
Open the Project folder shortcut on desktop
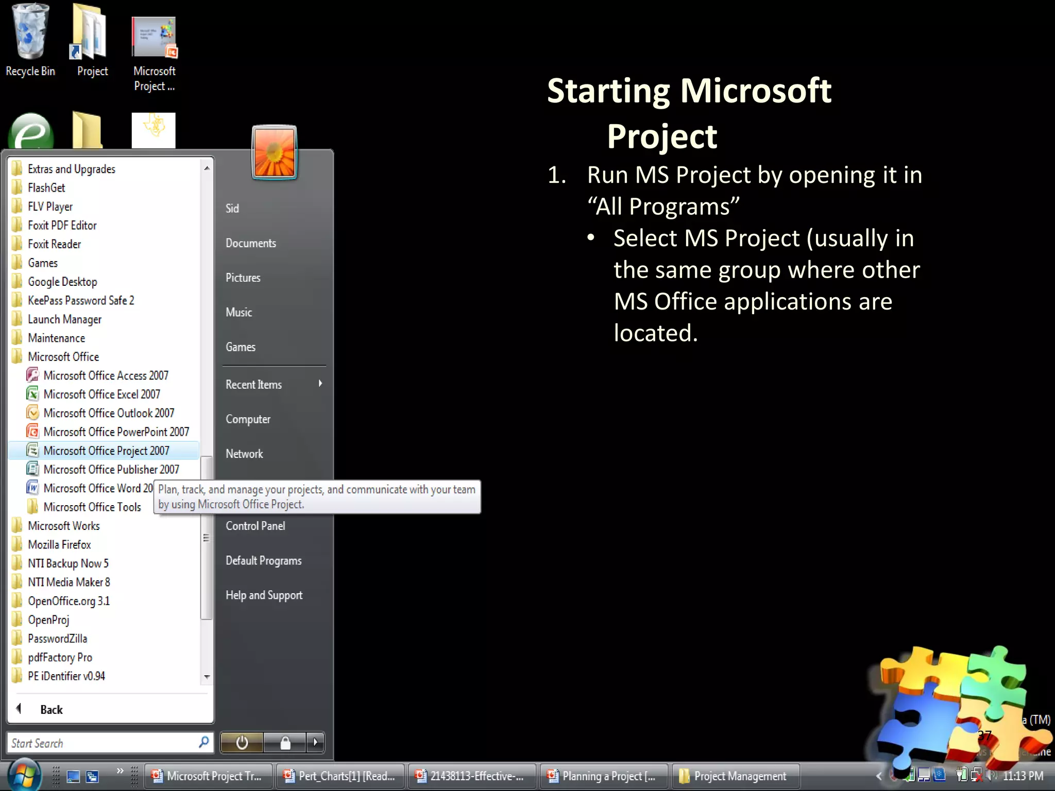92,40
